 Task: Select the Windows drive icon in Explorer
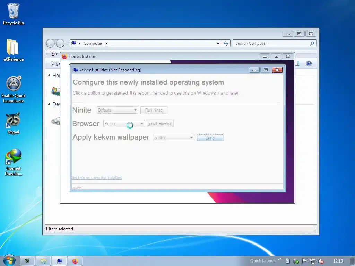(x=56, y=91)
